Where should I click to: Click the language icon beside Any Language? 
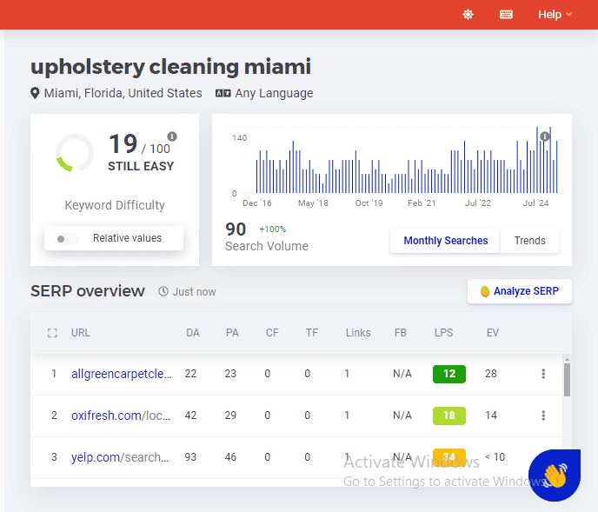(223, 93)
